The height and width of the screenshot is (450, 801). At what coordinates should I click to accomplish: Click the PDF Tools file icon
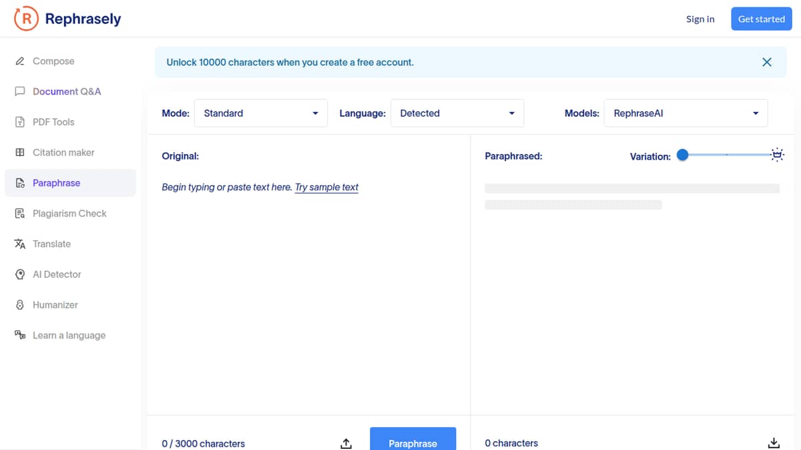[x=20, y=122]
